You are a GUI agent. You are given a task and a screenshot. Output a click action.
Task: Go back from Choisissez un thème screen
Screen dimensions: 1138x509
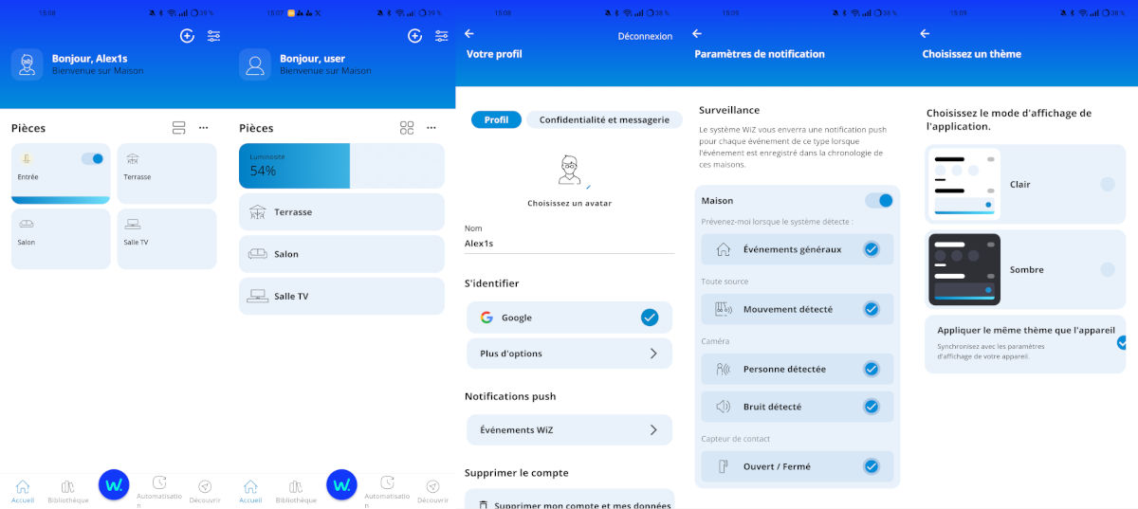pyautogui.click(x=925, y=34)
